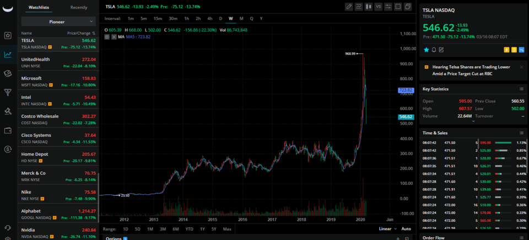
Task: Click the blue downtrend chart badge
Action: pyautogui.click(x=522, y=50)
